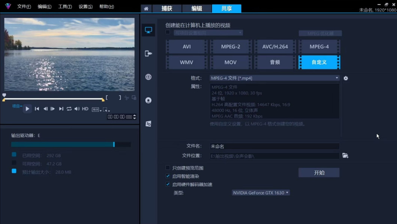Toggle the repeat loop playback icon
The height and width of the screenshot is (224, 397).
coord(69,109)
